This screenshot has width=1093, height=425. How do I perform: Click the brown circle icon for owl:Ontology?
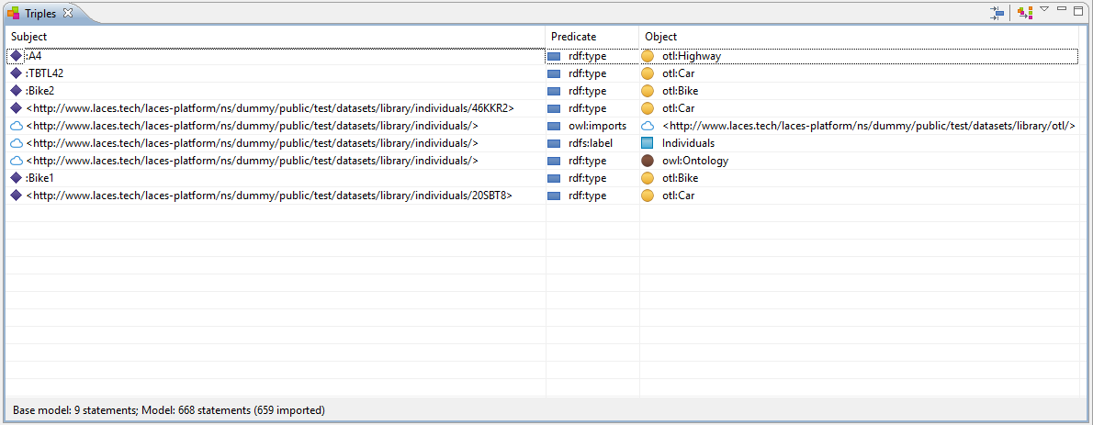pyautogui.click(x=648, y=161)
